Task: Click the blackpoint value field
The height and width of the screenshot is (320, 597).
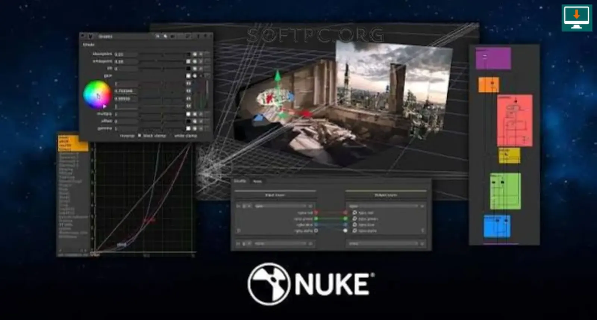Action: click(126, 54)
